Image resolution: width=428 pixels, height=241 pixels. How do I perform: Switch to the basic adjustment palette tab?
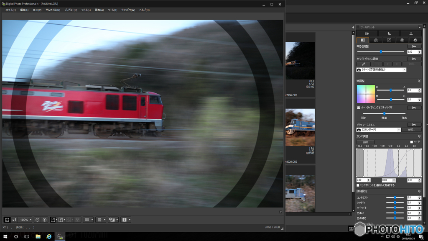tap(362, 40)
